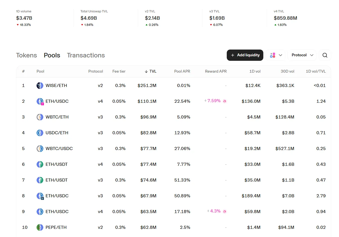Viewport: 339px width, 237px height.
Task: Switch to the Transactions tab
Action: tap(86, 55)
